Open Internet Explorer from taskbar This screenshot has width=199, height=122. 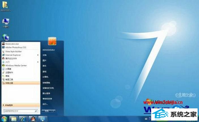click(x=23, y=119)
